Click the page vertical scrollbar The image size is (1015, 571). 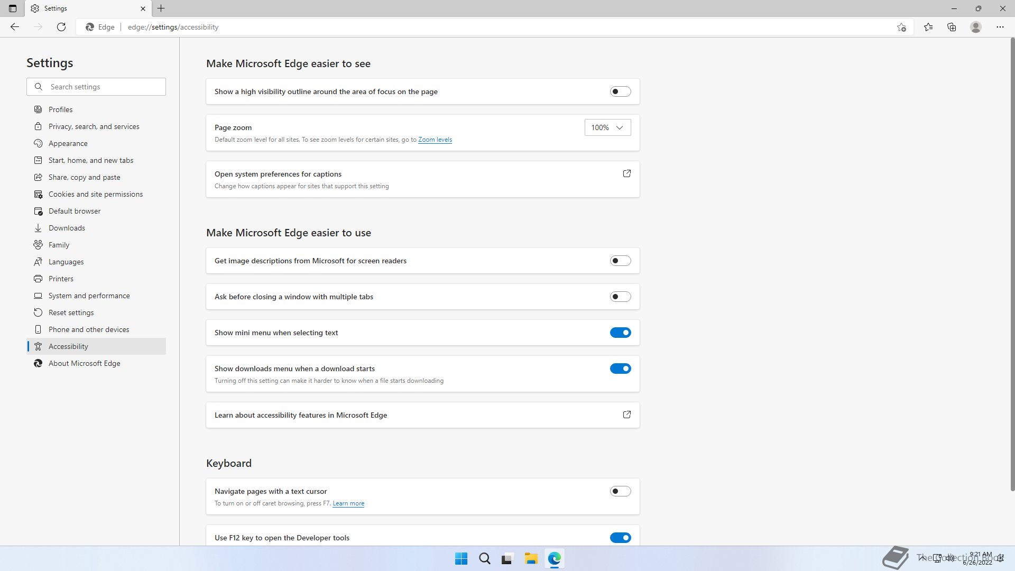click(x=1012, y=264)
